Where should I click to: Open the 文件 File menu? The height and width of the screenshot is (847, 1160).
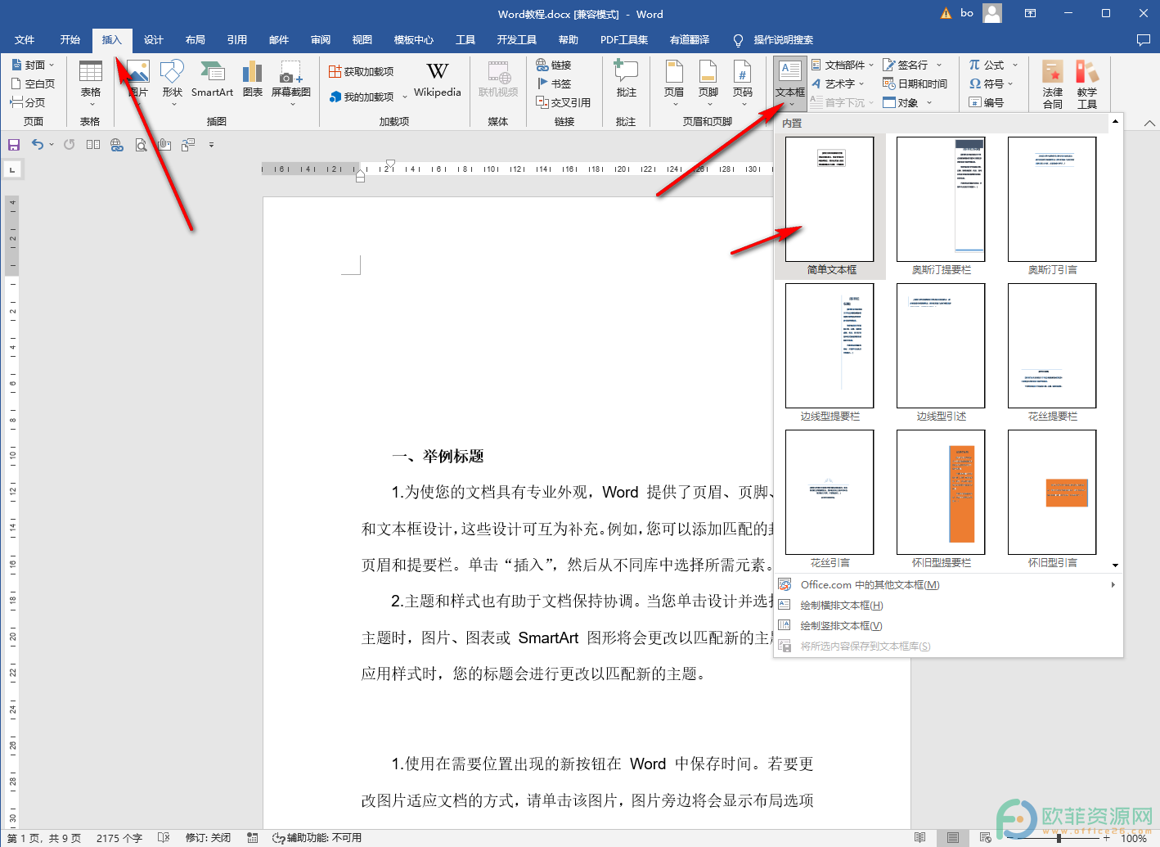[25, 39]
